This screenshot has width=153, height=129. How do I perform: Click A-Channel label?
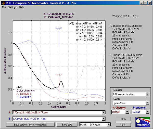(x=119, y=108)
